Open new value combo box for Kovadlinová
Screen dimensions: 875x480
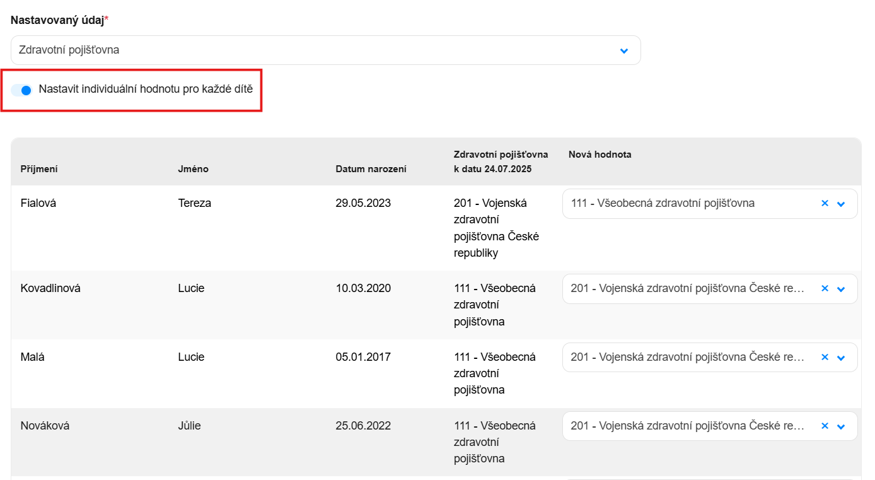710,289
